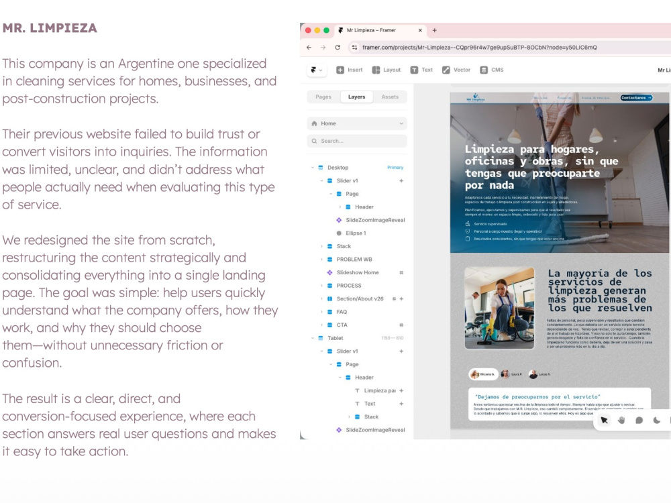Collapse Slider v1 under Desktop

pyautogui.click(x=322, y=181)
